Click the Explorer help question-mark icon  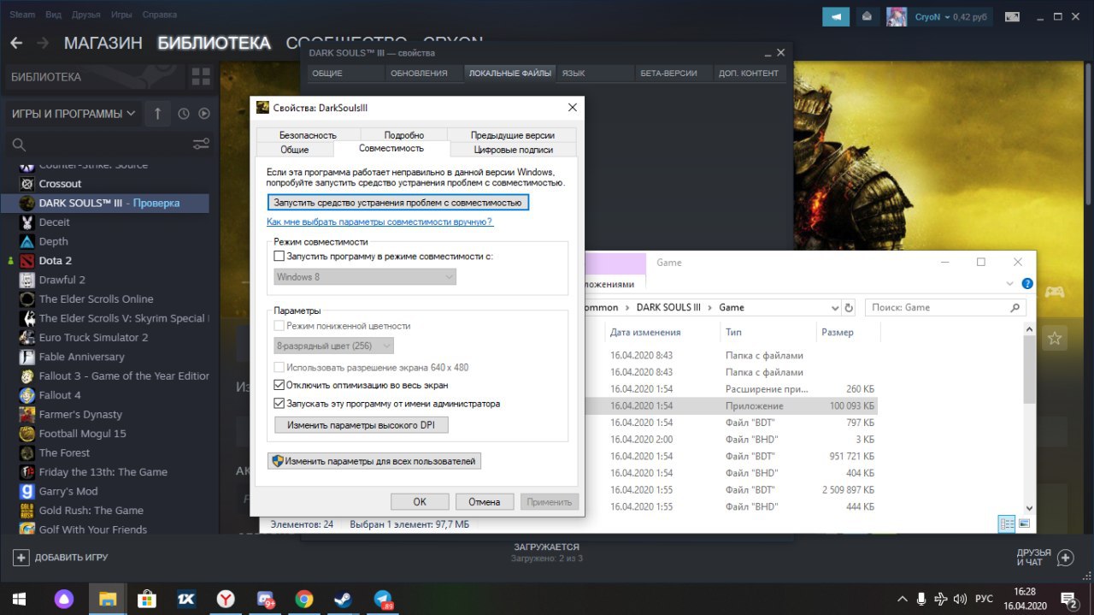pyautogui.click(x=1027, y=284)
